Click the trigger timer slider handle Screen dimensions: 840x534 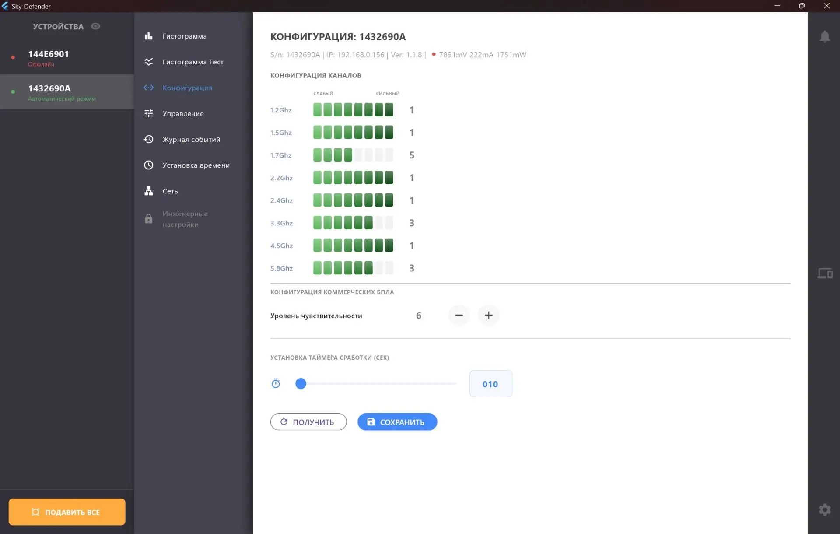click(301, 383)
